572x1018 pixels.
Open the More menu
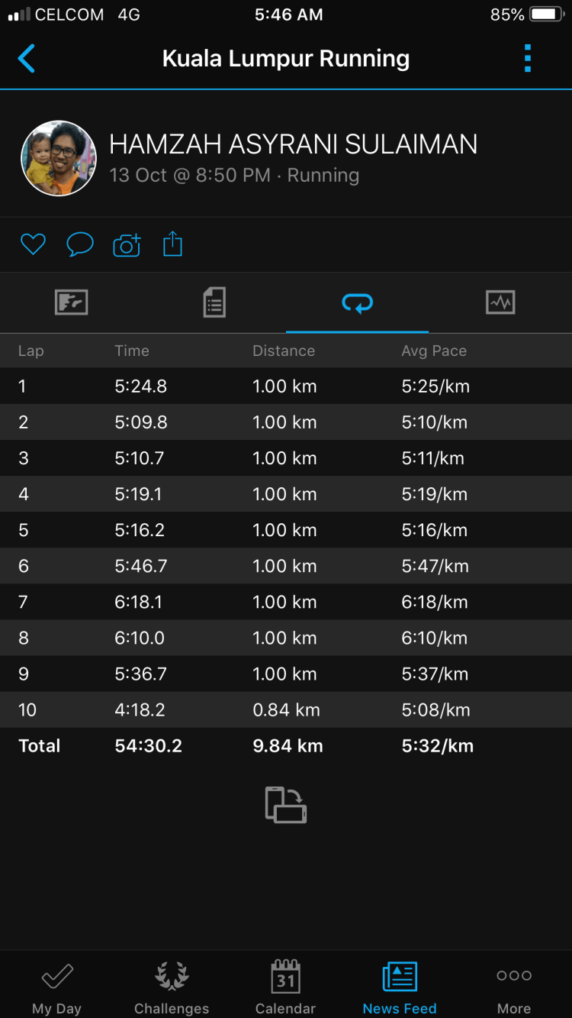click(x=514, y=987)
